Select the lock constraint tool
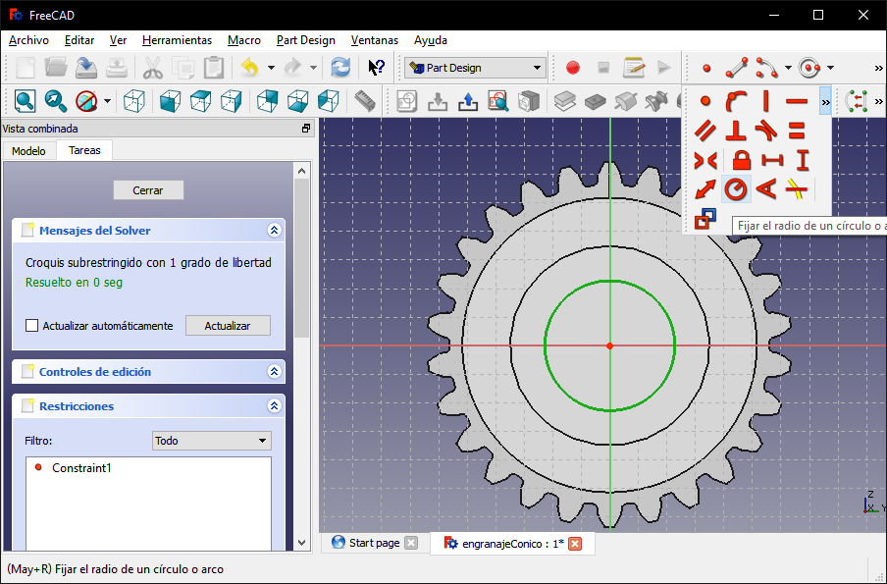Viewport: 887px width, 584px height. [741, 160]
